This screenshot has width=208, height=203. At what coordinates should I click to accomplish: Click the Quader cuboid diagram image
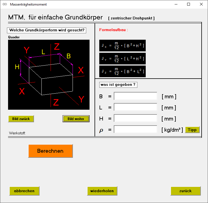click(x=49, y=74)
